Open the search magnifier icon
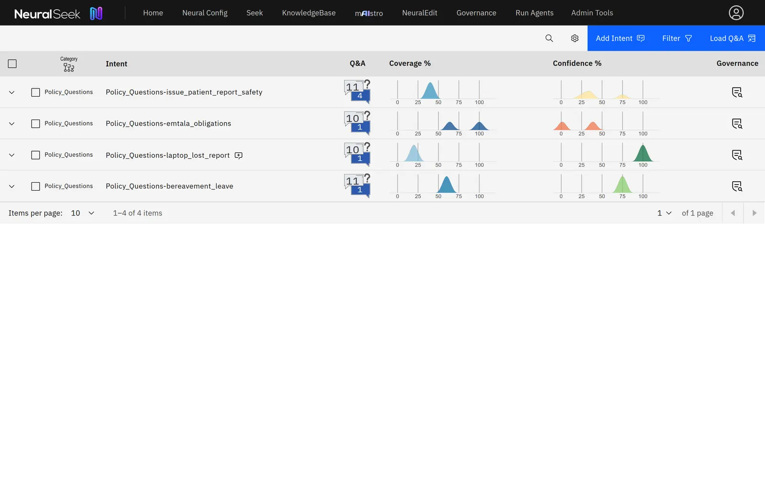 pos(549,38)
